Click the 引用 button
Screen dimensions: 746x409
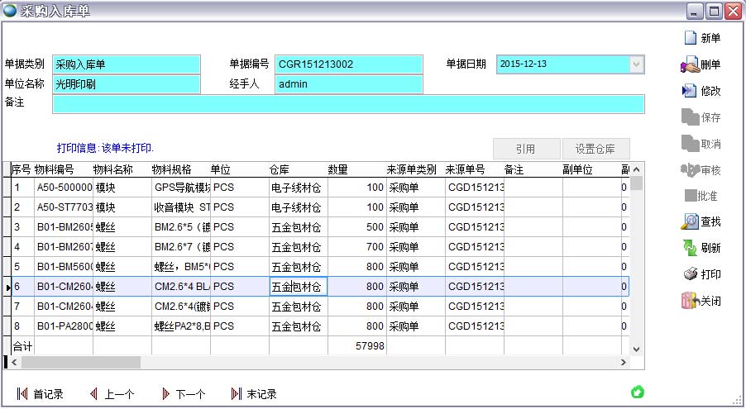525,149
